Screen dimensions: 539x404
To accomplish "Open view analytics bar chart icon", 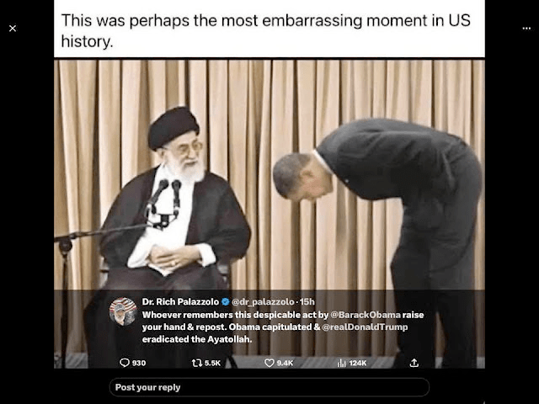I will tap(342, 363).
